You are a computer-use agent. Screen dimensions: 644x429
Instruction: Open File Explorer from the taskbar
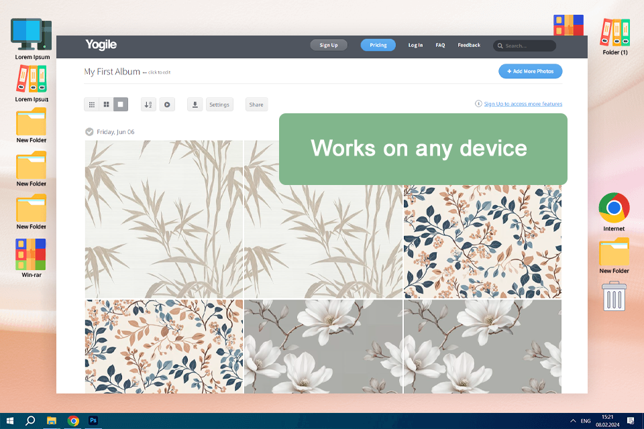coord(52,421)
